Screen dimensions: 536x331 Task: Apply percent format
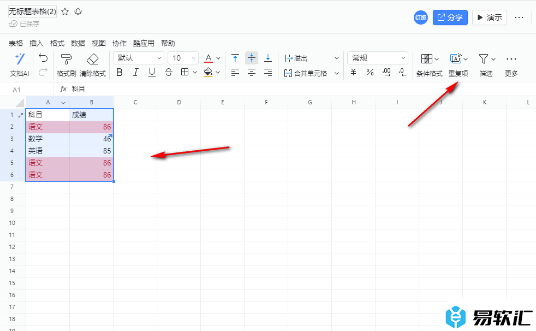click(370, 72)
